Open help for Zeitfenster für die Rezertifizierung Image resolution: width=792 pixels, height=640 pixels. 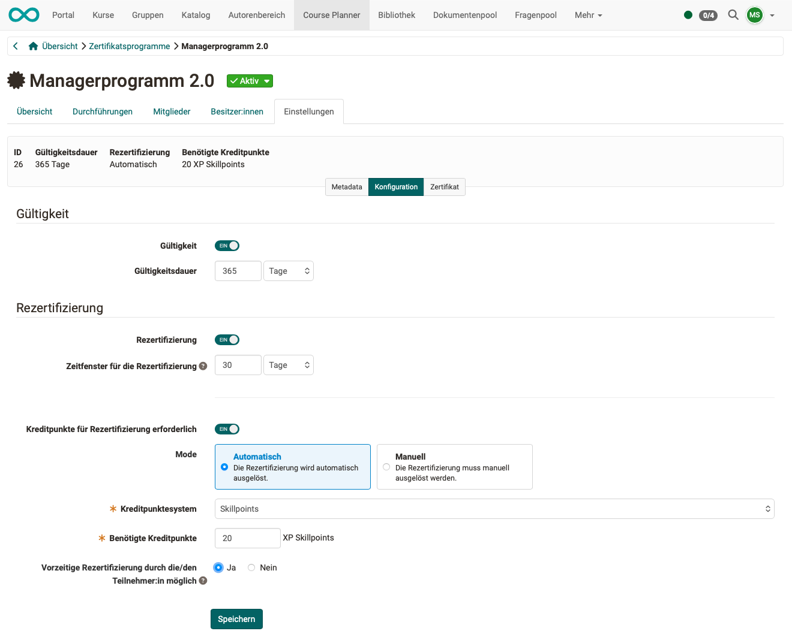[203, 366]
